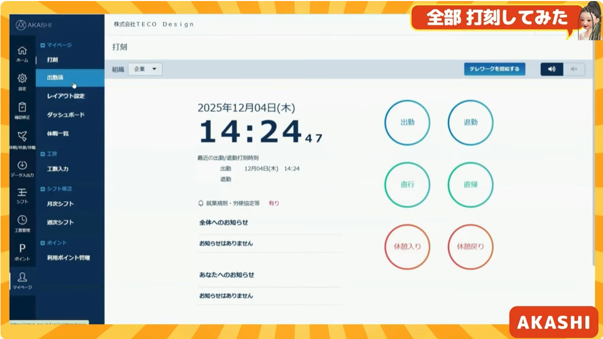Click the page scrollbar on the right edge
The image size is (603, 339).
pyautogui.click(x=594, y=153)
